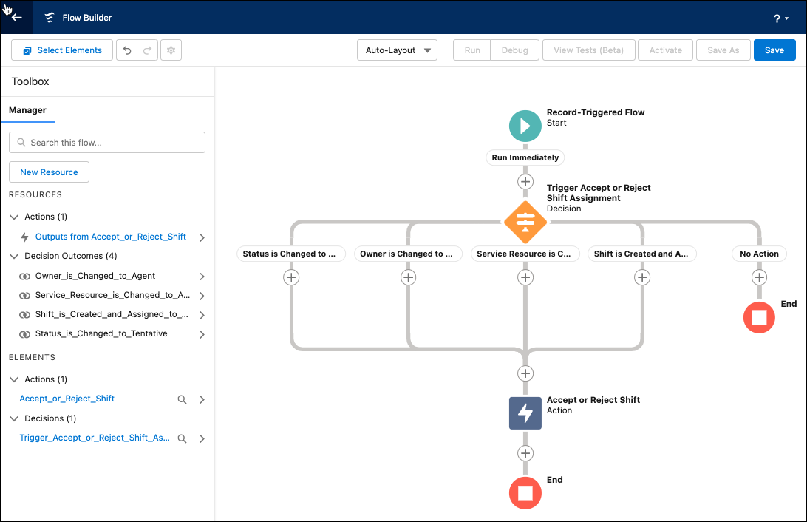Select Owner_is_Changed_to_Agent outcome row

[x=95, y=276]
